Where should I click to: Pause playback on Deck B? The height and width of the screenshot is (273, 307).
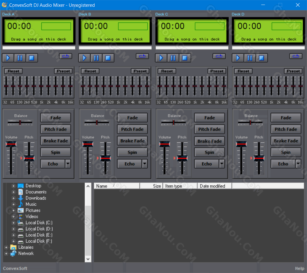(96, 58)
